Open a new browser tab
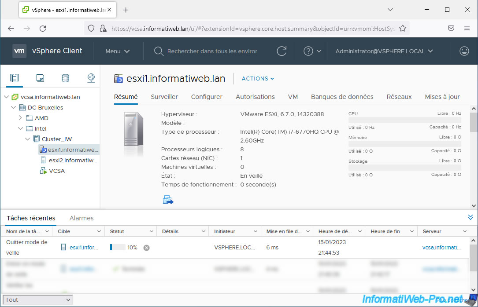 pyautogui.click(x=126, y=10)
